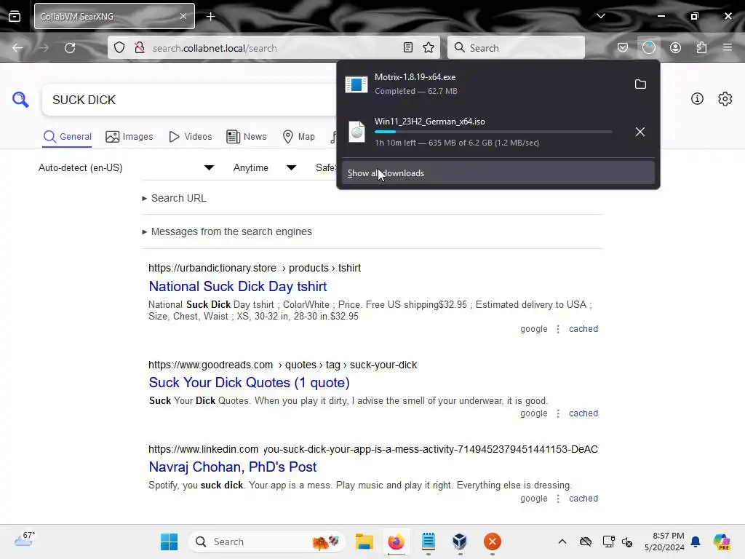Click Firefox icon in taskbar

[x=397, y=542]
